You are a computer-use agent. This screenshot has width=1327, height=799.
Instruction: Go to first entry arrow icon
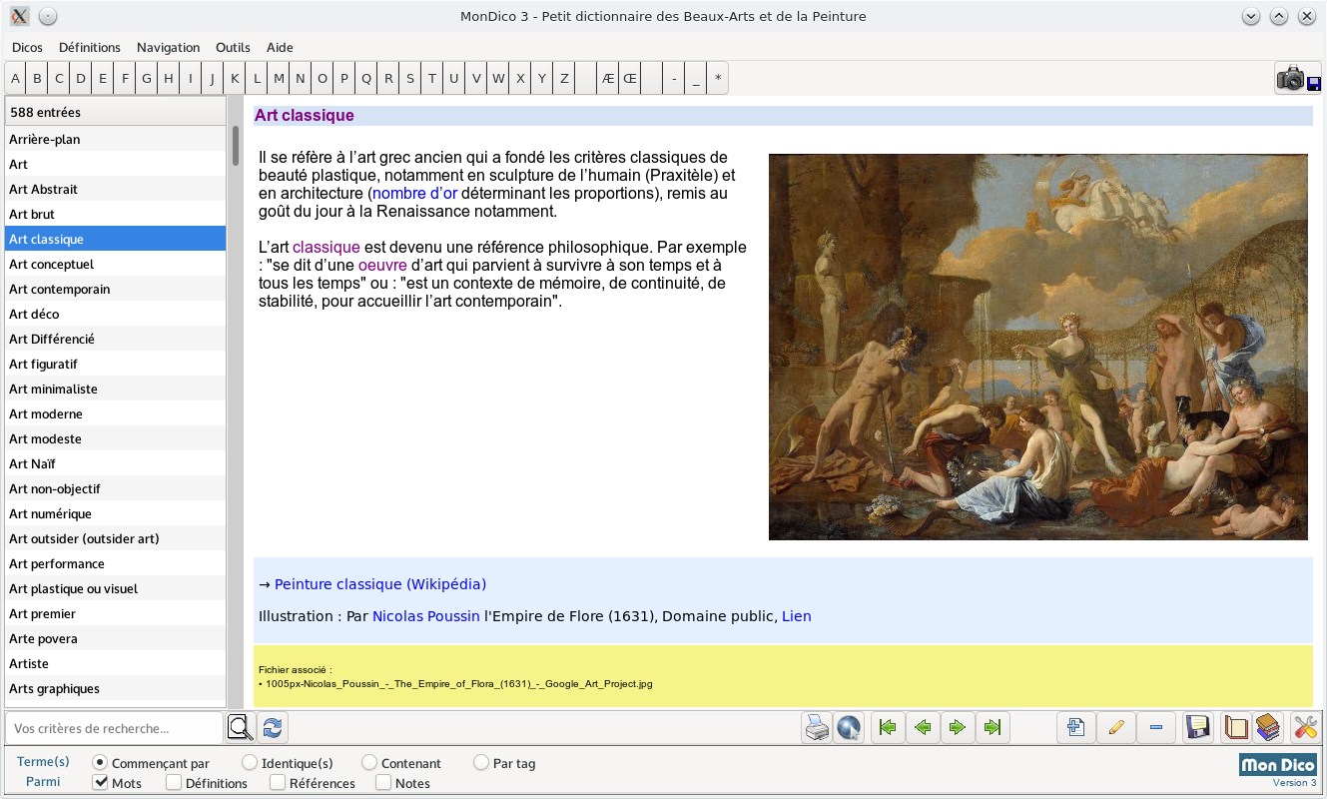[888, 727]
